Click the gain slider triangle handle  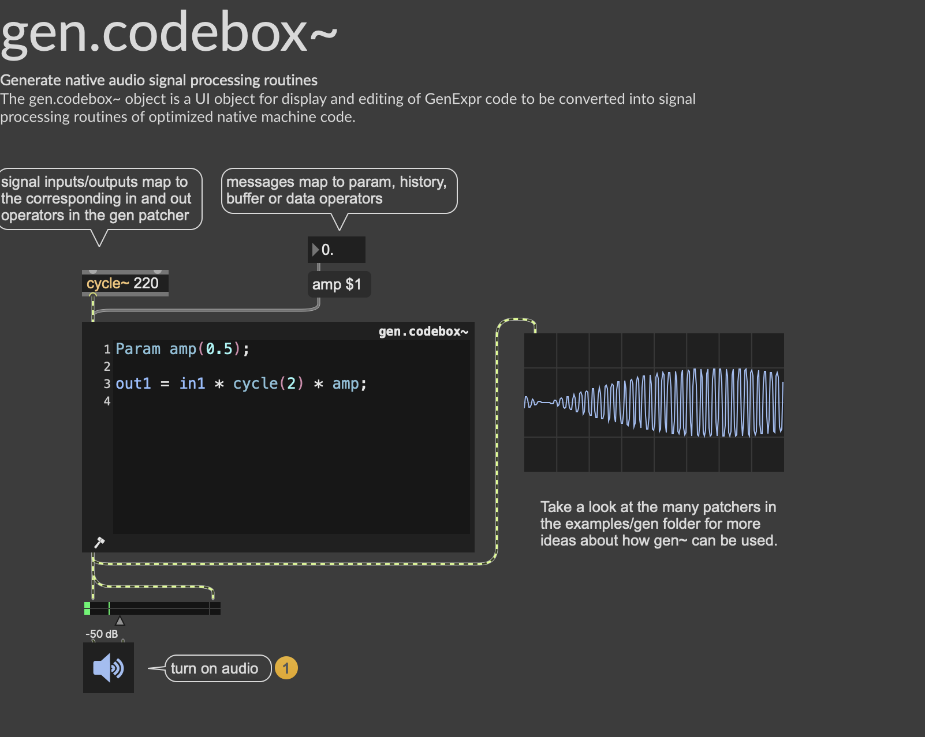(120, 621)
